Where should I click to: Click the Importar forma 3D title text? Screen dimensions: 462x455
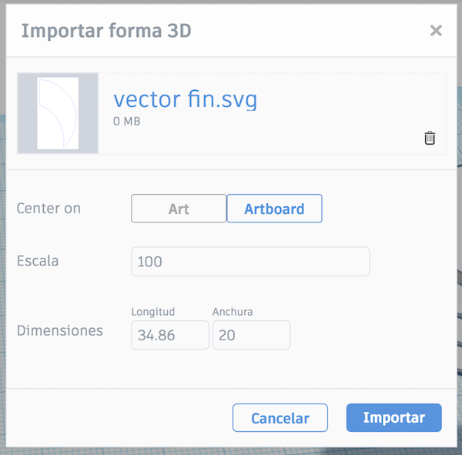pos(106,31)
